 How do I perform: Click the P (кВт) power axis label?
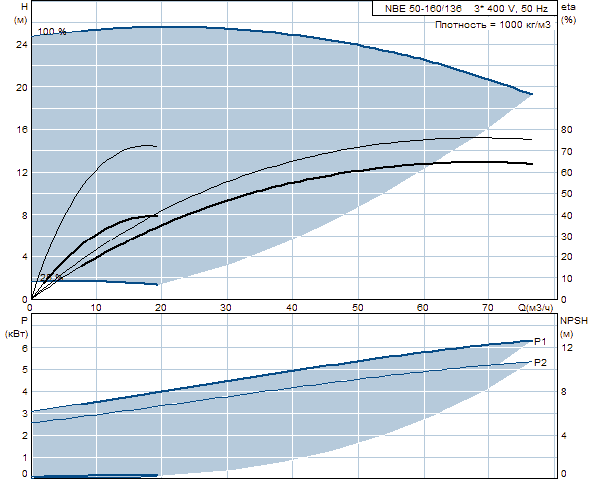[17, 327]
